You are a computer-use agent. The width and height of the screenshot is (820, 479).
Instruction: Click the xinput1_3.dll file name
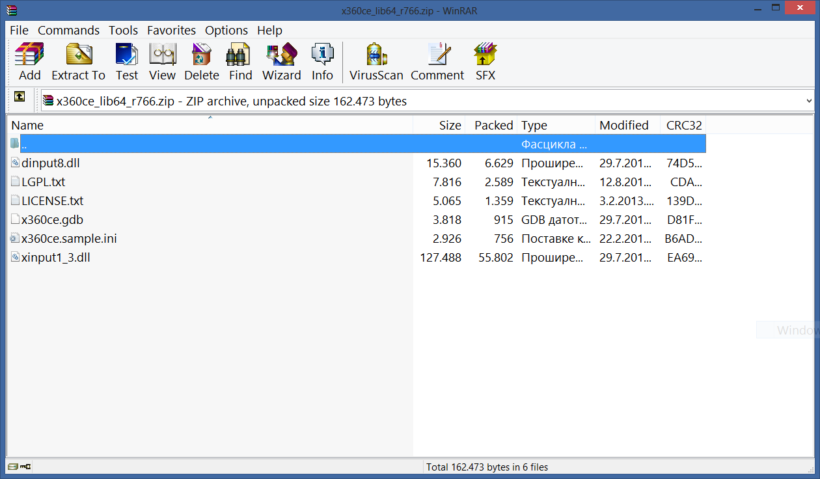point(56,257)
